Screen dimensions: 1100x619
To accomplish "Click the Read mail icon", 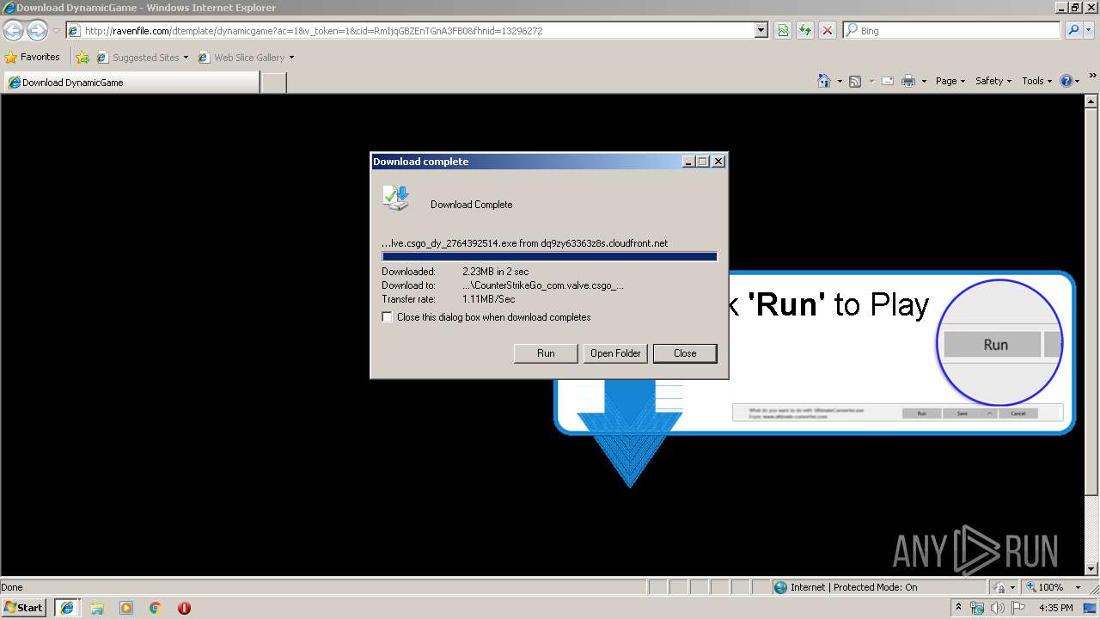I will pyautogui.click(x=887, y=81).
